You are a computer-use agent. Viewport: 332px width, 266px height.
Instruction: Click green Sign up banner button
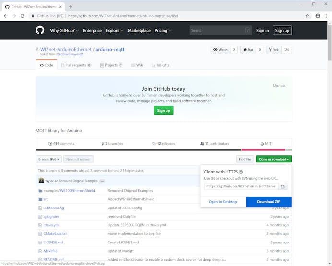pyautogui.click(x=164, y=111)
